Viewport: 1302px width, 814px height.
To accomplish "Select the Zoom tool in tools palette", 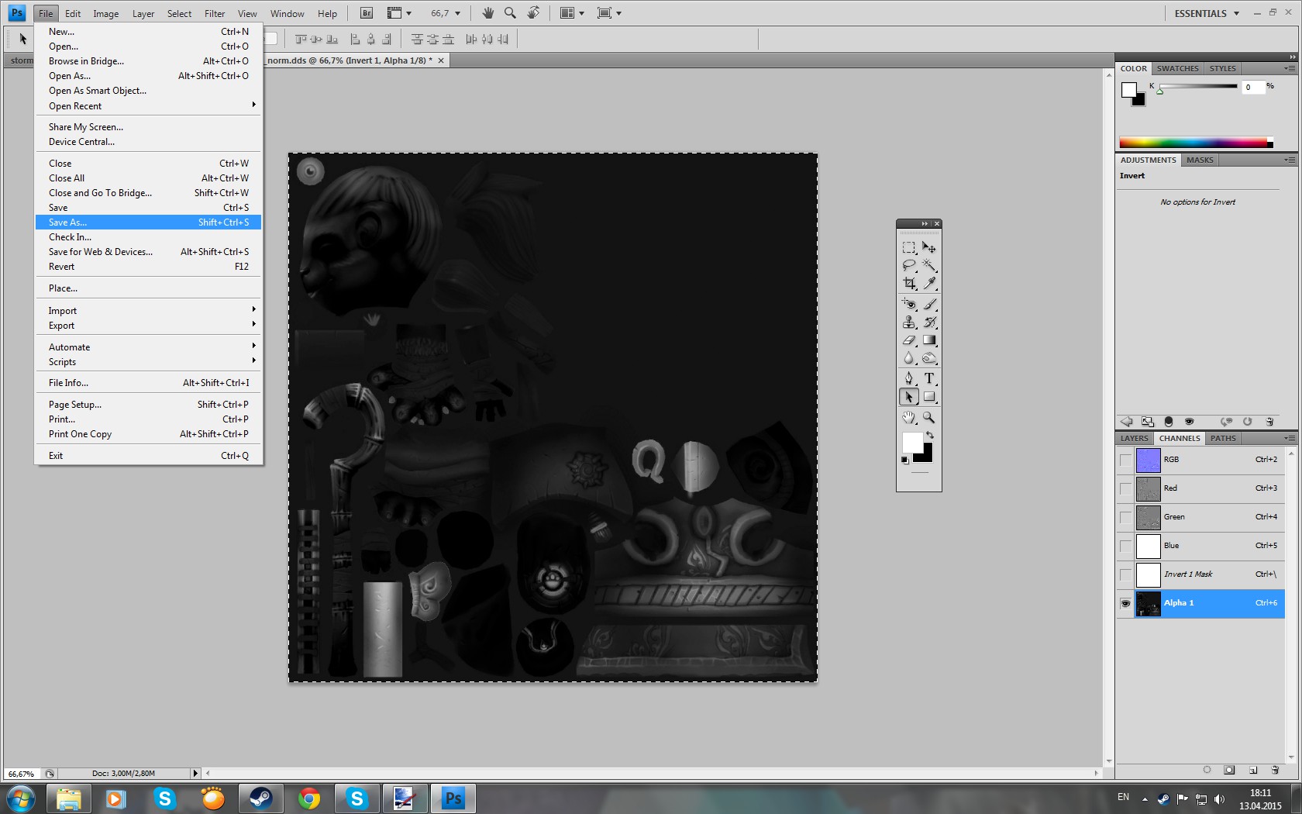I will tap(929, 418).
